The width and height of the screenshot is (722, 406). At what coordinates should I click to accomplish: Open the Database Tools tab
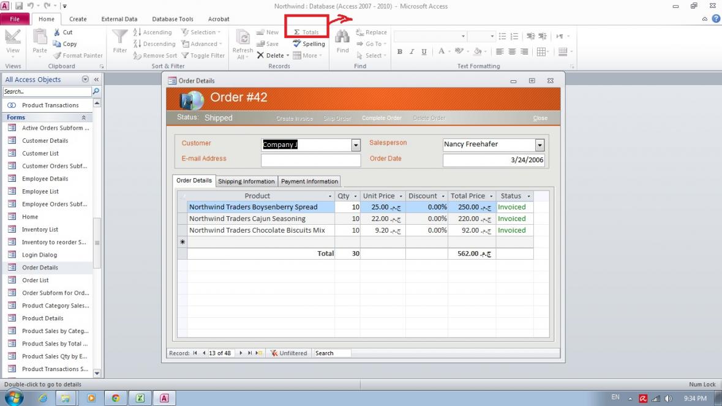tap(173, 19)
